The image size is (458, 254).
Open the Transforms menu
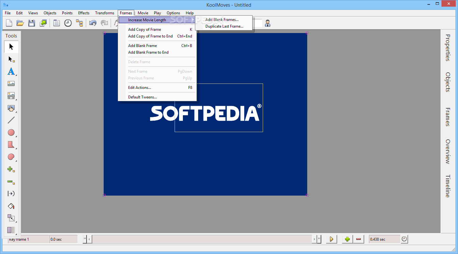105,13
